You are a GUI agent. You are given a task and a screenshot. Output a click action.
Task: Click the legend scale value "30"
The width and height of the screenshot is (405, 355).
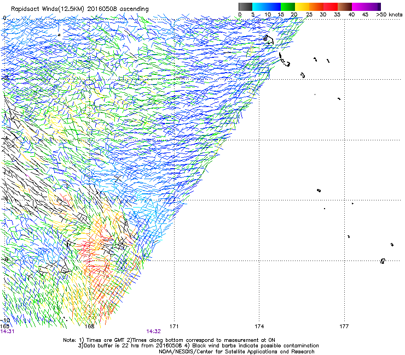(323, 14)
